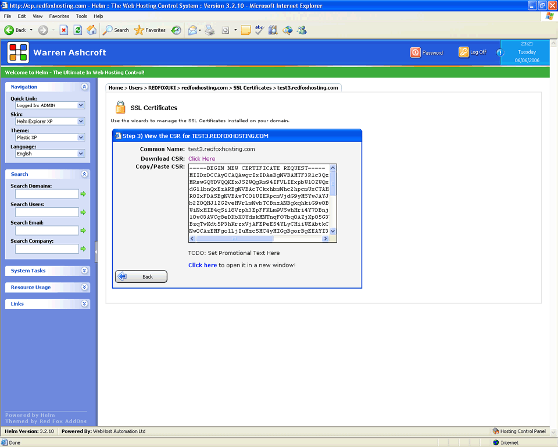The image size is (558, 447).
Task: Open the Quick Link dropdown
Action: tap(50, 105)
